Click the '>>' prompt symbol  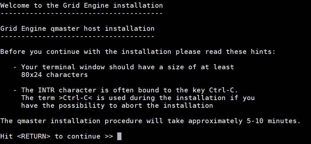click(x=109, y=136)
